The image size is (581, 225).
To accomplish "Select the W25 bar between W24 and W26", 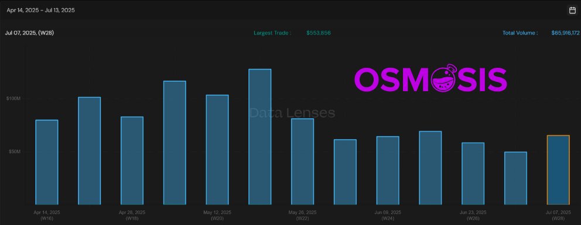I will [x=430, y=168].
